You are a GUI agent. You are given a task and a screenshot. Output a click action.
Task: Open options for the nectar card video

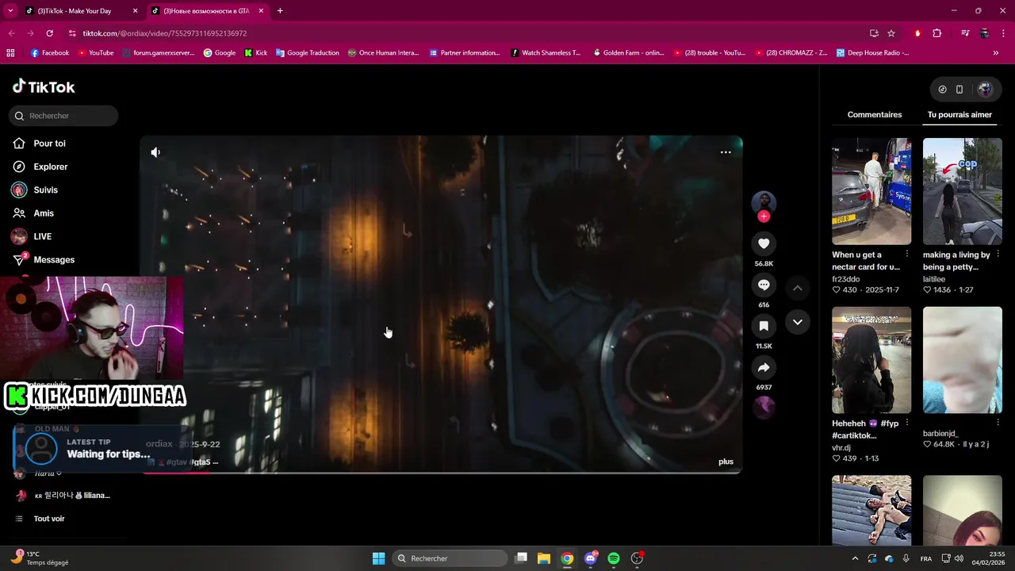(907, 255)
